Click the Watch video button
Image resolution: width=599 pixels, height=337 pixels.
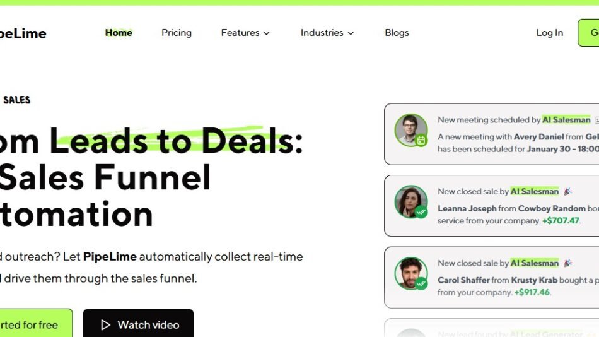[138, 323]
